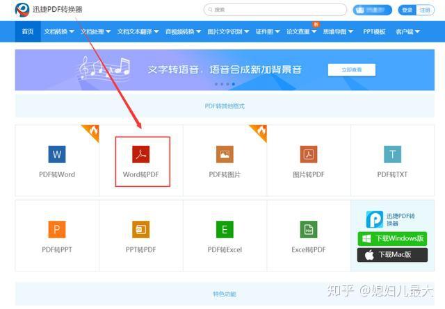Choose the Excel转PDF icon

[x=309, y=229]
